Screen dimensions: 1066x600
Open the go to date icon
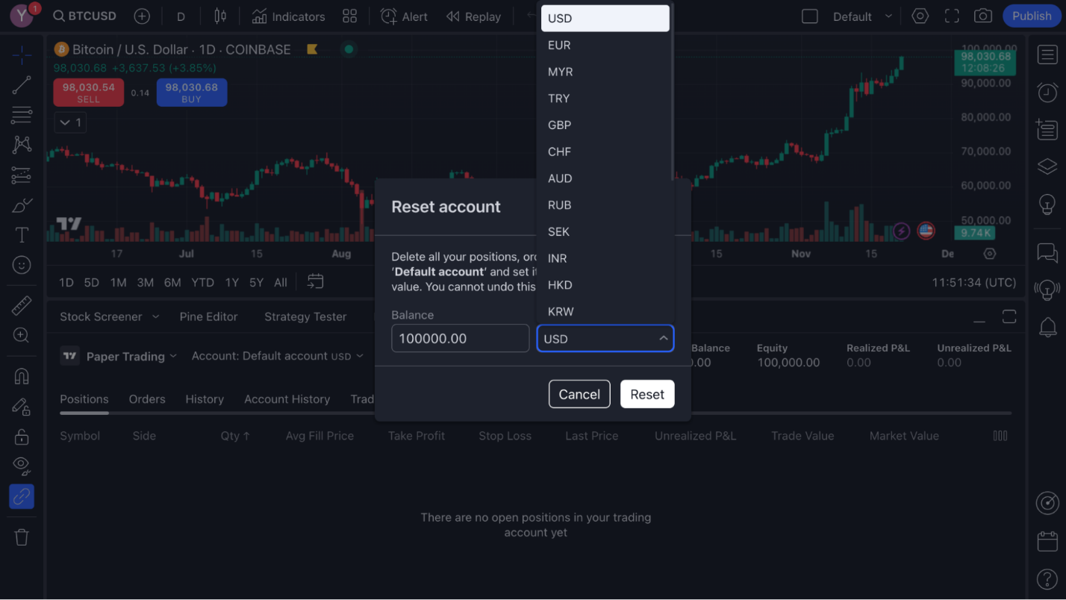316,281
